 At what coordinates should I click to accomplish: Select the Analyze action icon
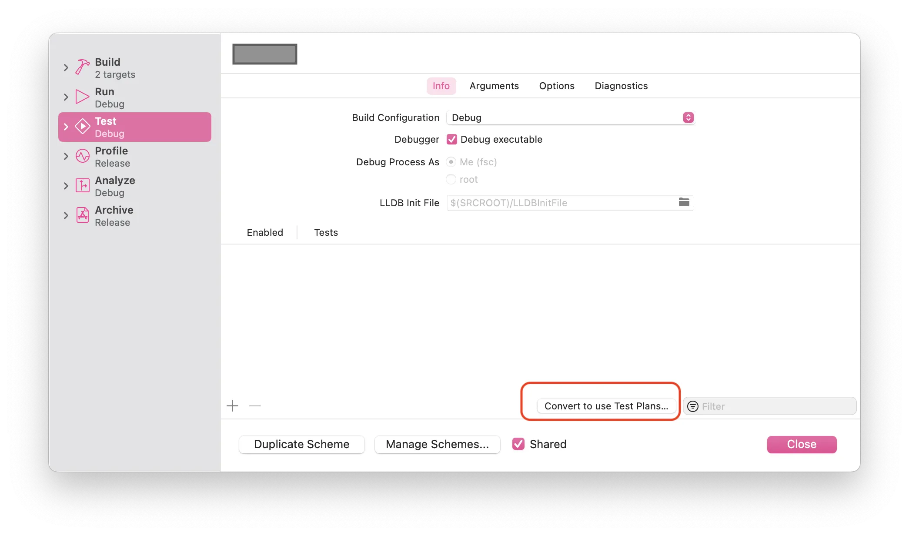(x=82, y=186)
